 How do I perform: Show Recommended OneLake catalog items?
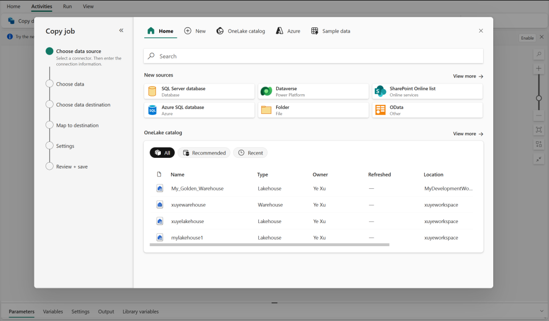(x=204, y=153)
